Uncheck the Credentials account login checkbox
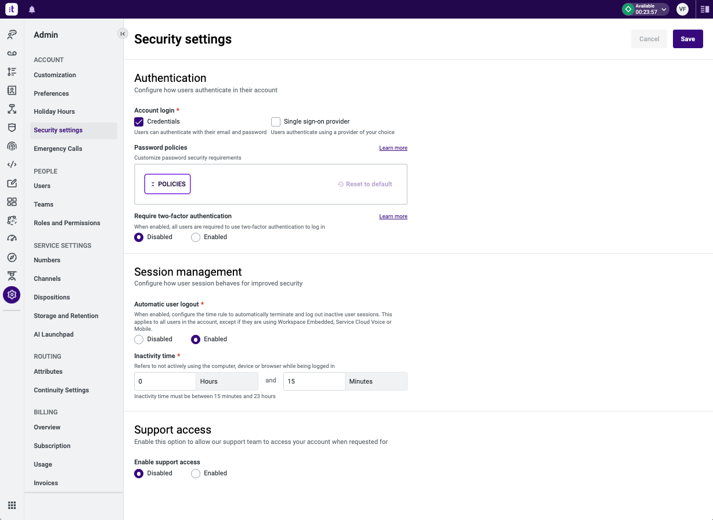The height and width of the screenshot is (520, 713). [139, 121]
